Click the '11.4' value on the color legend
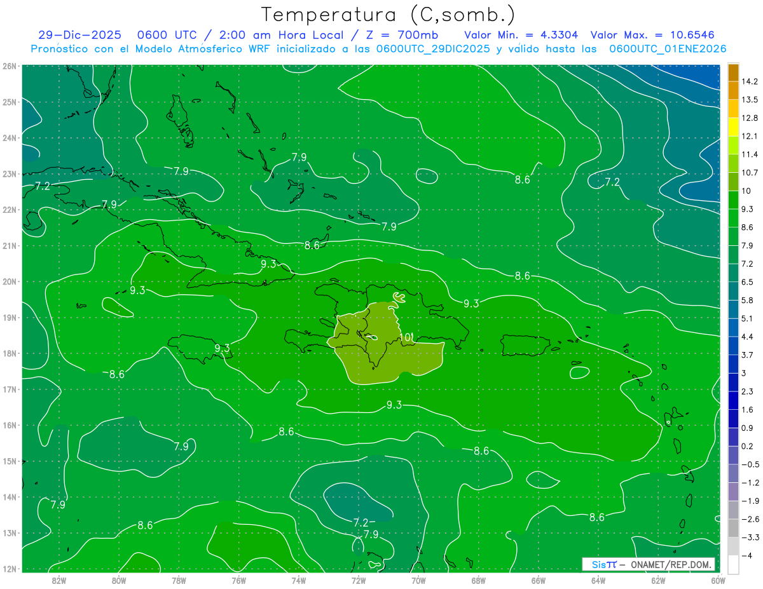This screenshot has height=589, width=763. (750, 154)
